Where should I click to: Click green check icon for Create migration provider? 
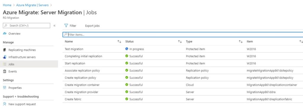pos(127,92)
